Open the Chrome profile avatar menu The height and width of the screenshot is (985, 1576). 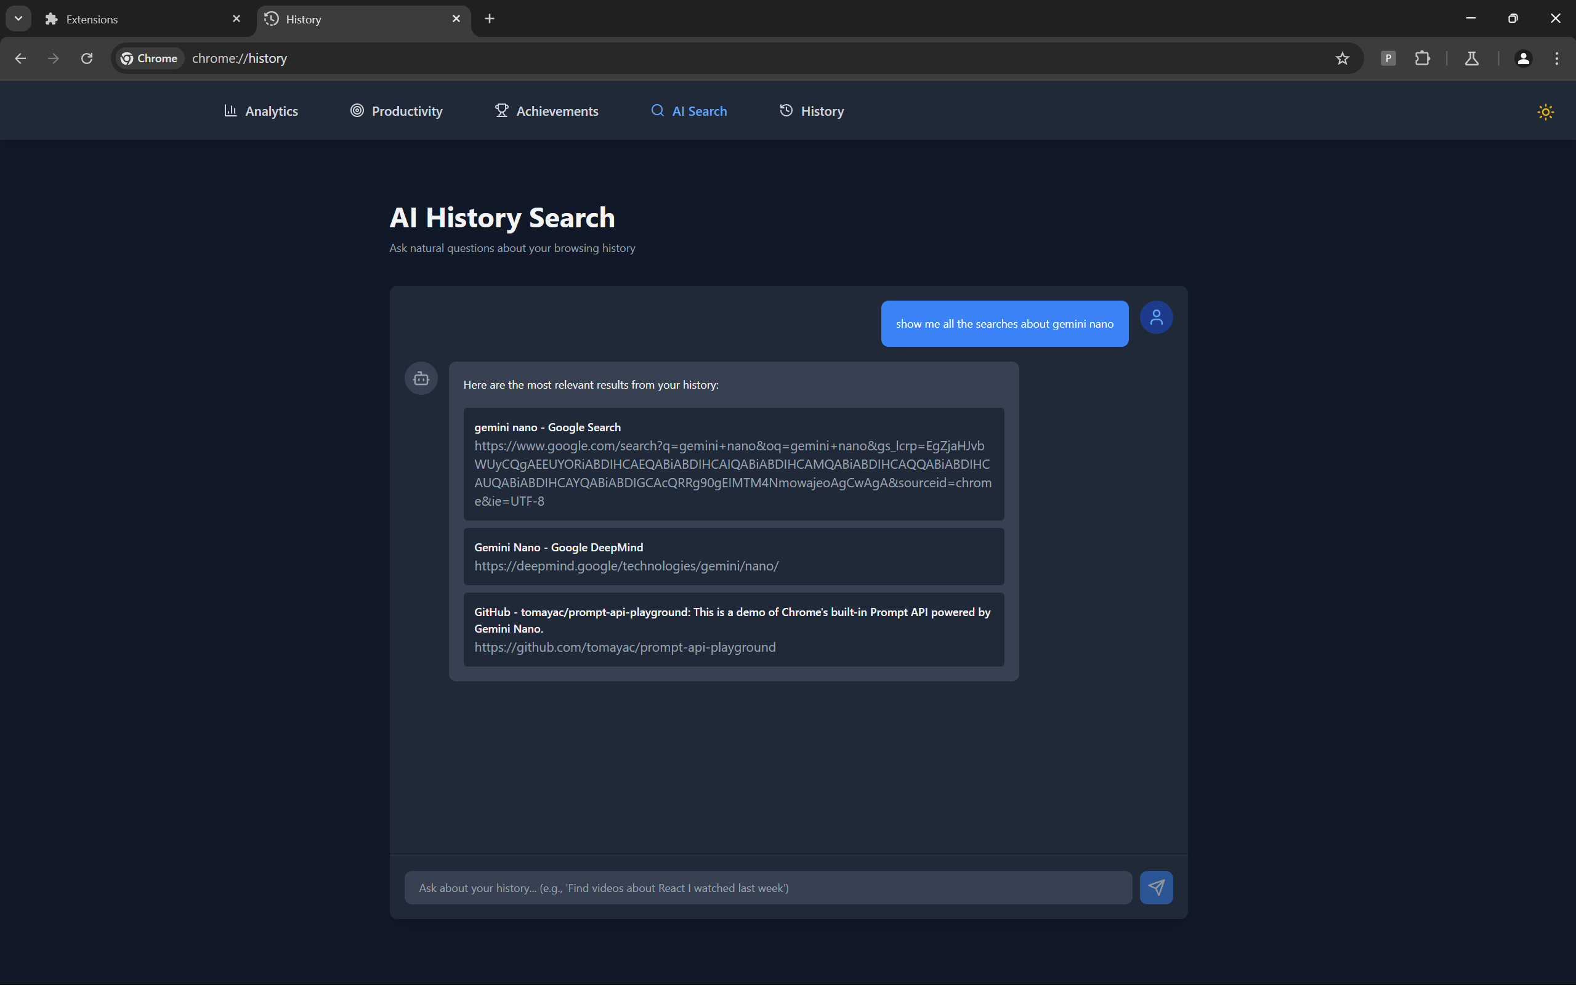[1522, 59]
